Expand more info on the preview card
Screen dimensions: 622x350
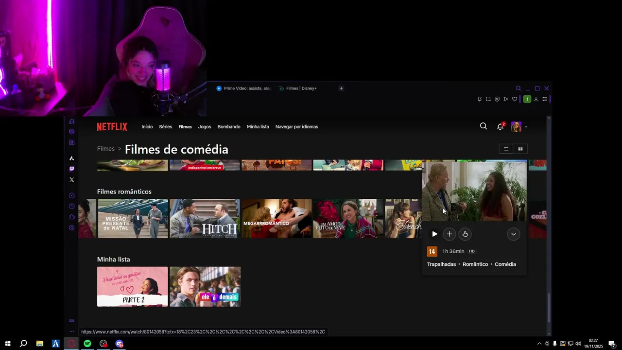[514, 234]
